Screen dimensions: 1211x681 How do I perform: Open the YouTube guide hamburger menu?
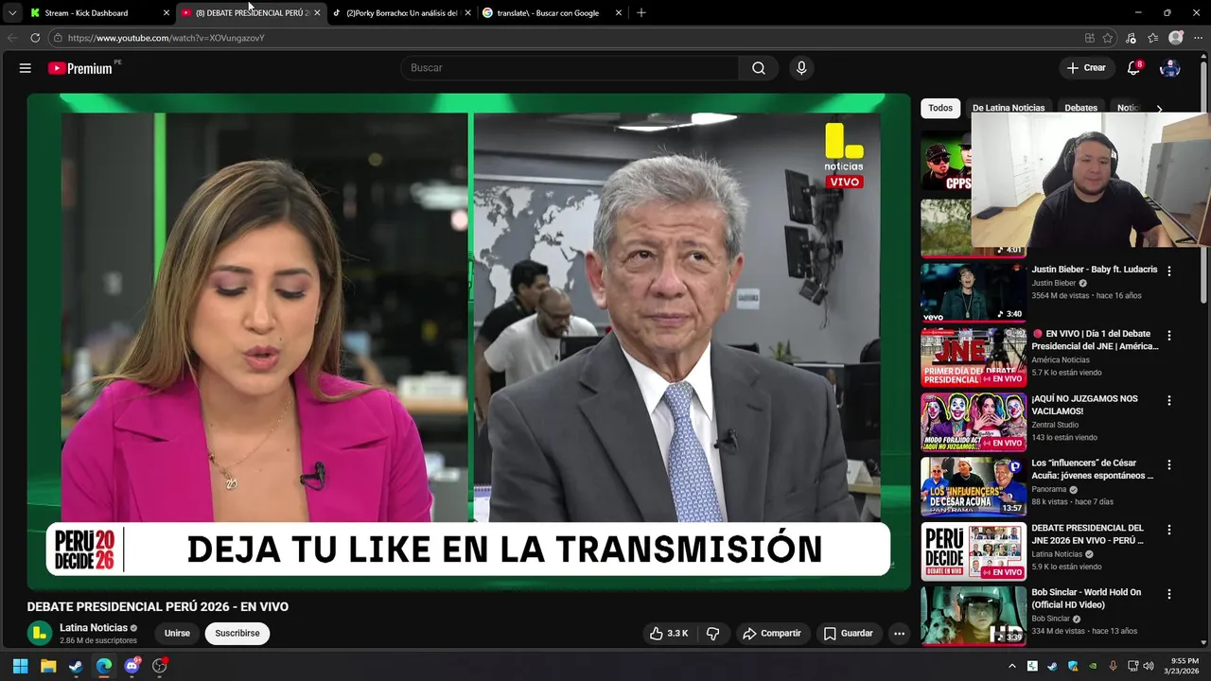[26, 68]
